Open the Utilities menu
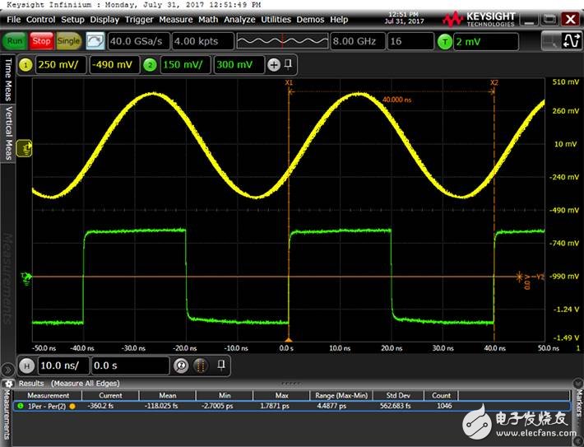The height and width of the screenshot is (447, 584). point(276,20)
